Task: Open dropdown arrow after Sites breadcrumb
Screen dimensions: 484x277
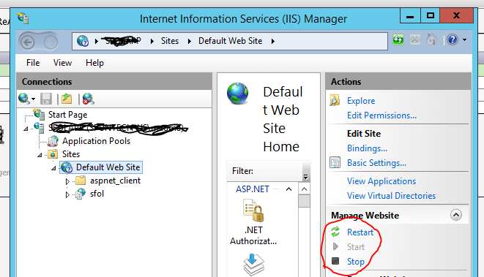Action: coord(189,41)
